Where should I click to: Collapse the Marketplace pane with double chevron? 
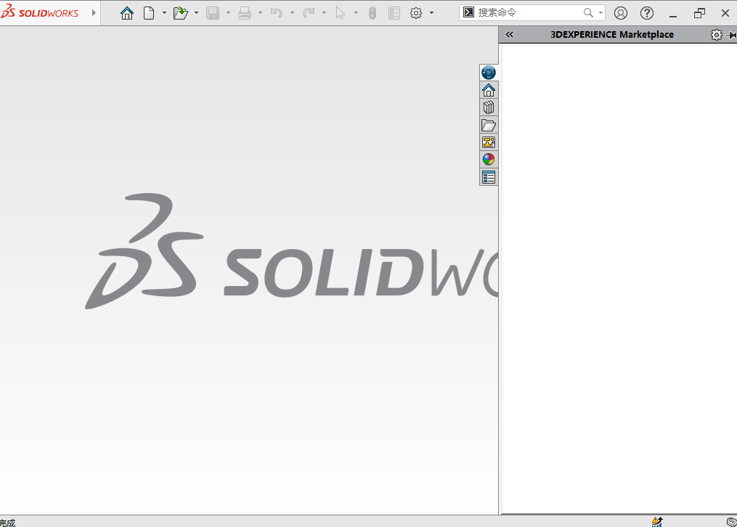click(x=509, y=34)
